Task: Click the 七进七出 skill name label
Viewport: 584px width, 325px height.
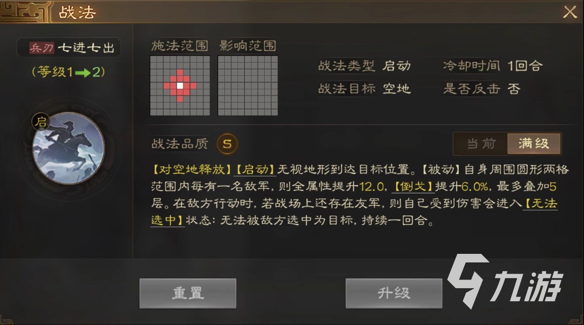Action: tap(86, 48)
